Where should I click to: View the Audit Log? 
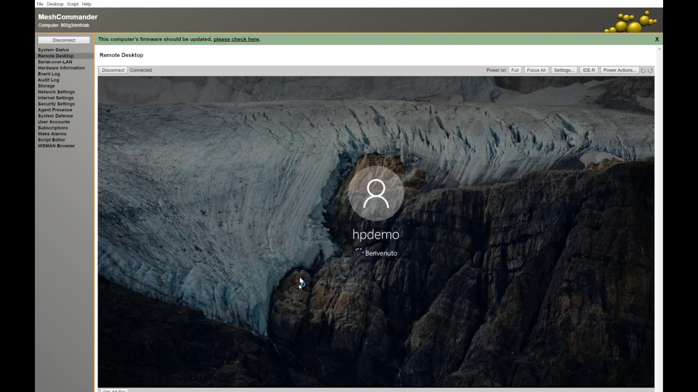[x=49, y=80]
